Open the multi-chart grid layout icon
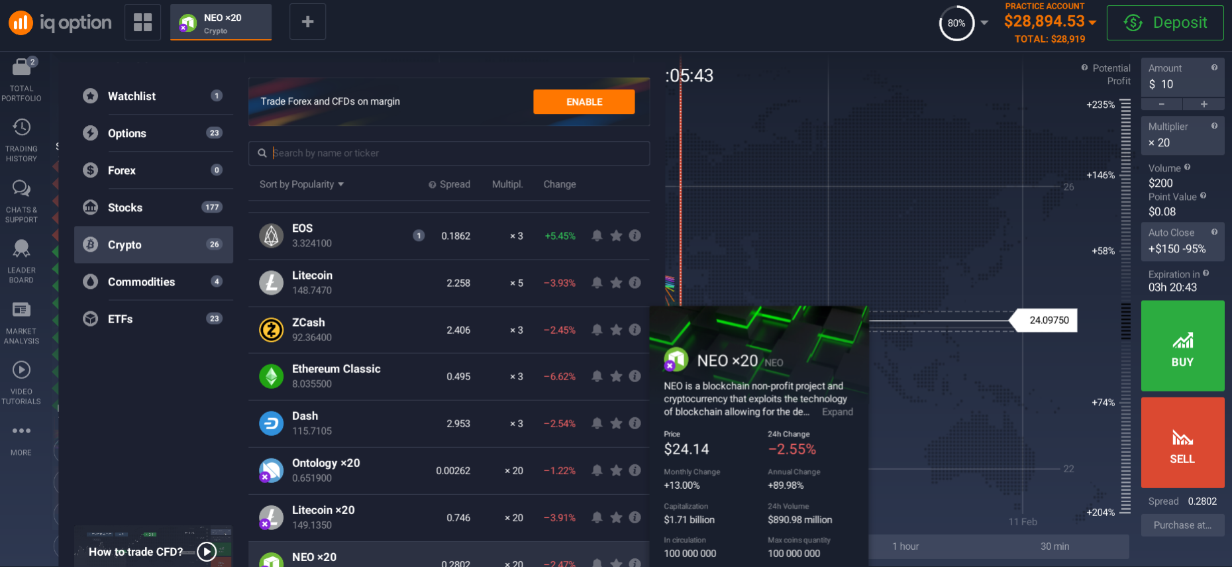 142,22
